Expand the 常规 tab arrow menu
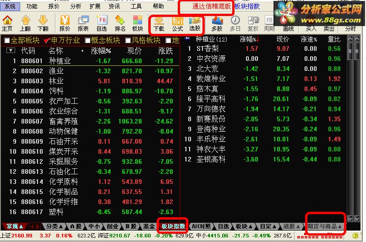The width and height of the screenshot is (366, 242). 21,226
